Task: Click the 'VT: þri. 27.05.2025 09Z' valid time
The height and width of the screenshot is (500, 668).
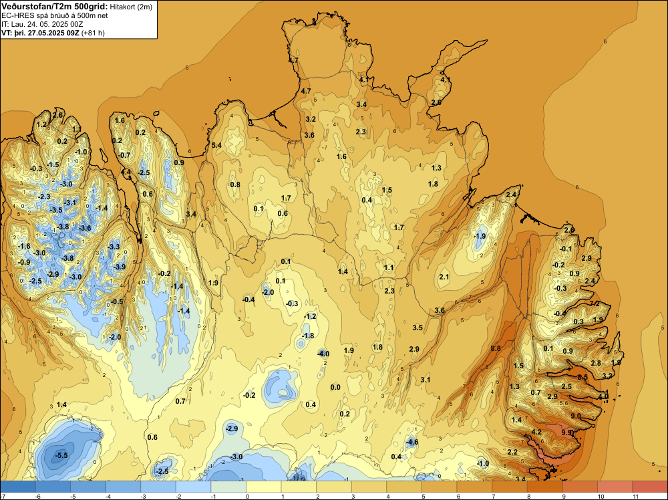Action: [41, 32]
